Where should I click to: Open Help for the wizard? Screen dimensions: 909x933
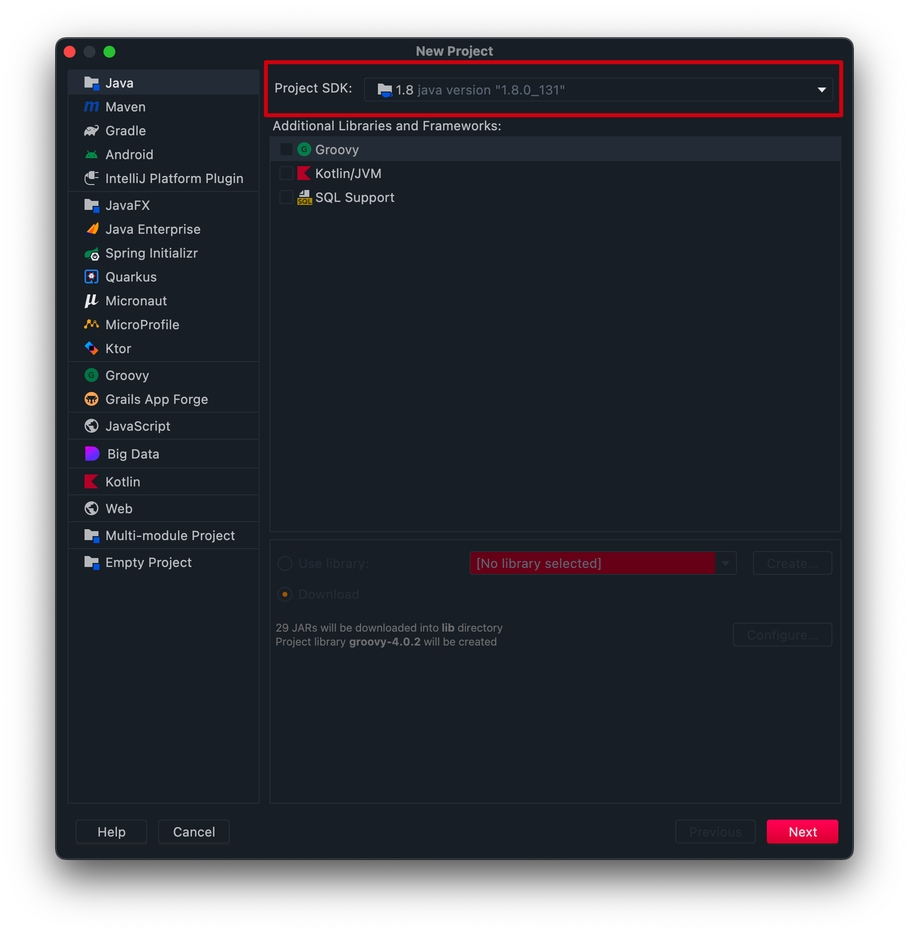tap(111, 832)
